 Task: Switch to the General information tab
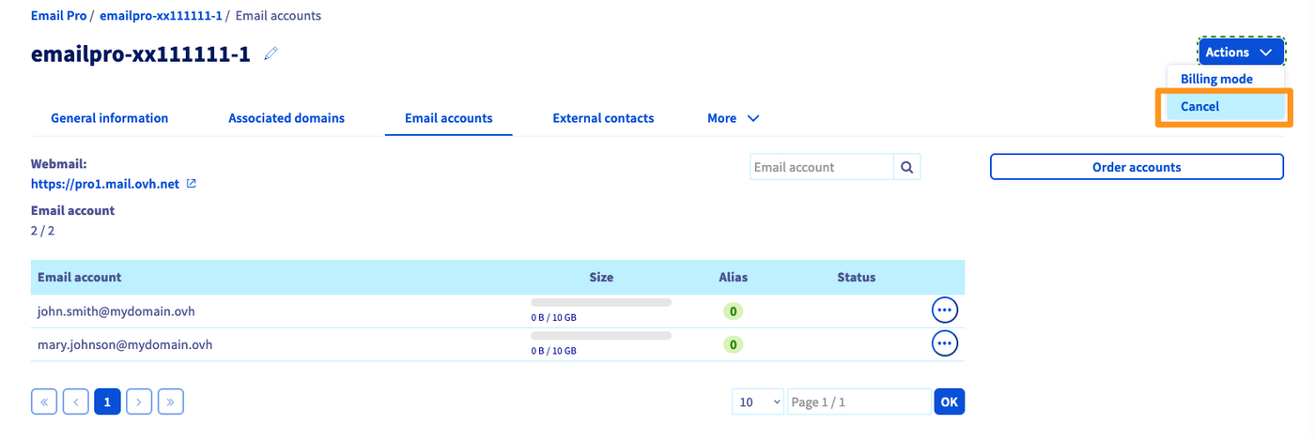pos(110,118)
